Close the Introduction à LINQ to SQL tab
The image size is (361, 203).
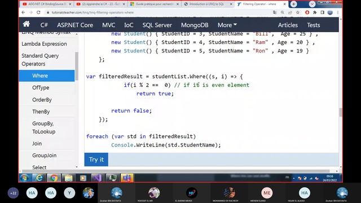tap(231, 4)
